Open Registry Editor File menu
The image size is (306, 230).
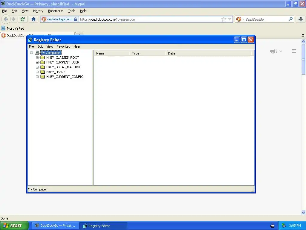tap(31, 46)
